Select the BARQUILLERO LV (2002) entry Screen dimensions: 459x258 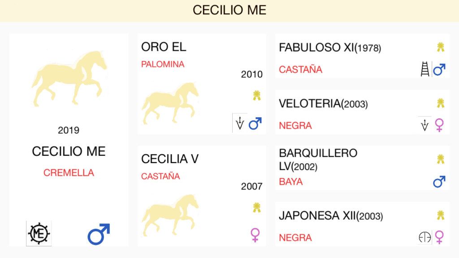click(362, 168)
